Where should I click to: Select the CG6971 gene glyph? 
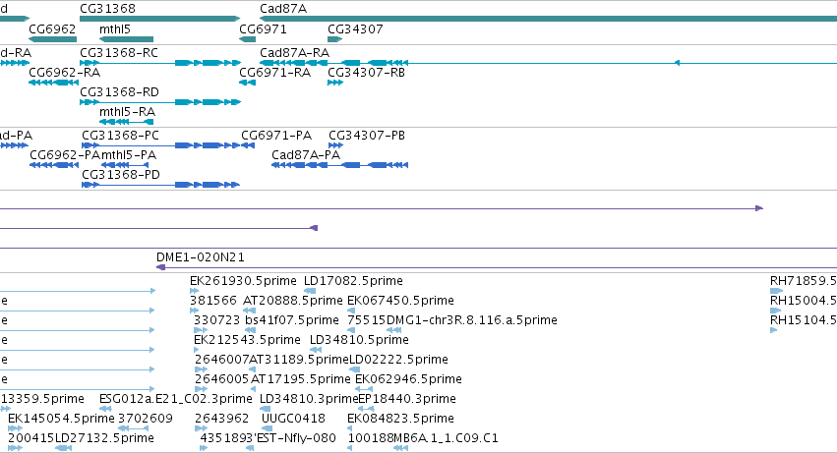coord(247,39)
